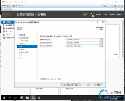Viewport: 125px width, 101px height.
Task: Expand the power options arrow beside pause
Action: (16, 6)
